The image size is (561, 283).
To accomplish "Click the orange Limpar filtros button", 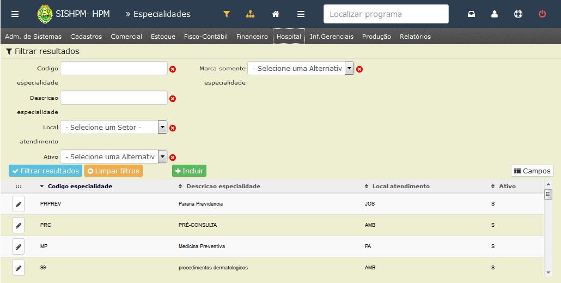I will 113,171.
